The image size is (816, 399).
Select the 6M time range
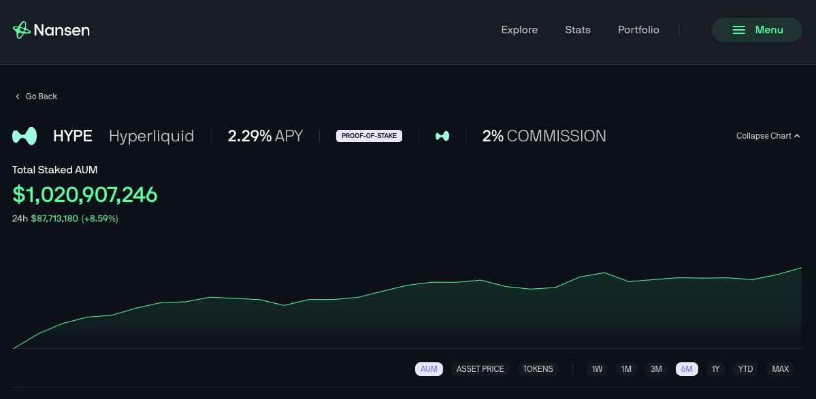(x=687, y=369)
